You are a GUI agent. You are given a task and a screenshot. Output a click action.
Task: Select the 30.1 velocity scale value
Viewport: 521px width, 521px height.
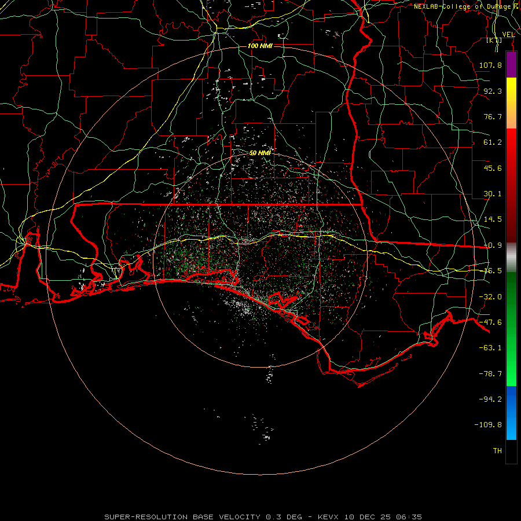[493, 194]
